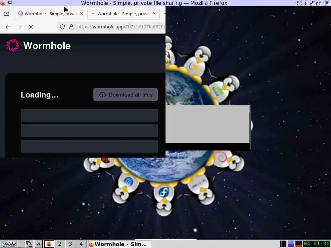Click the roll-up arrow title bar icon
The height and width of the screenshot is (248, 331).
[306, 3]
